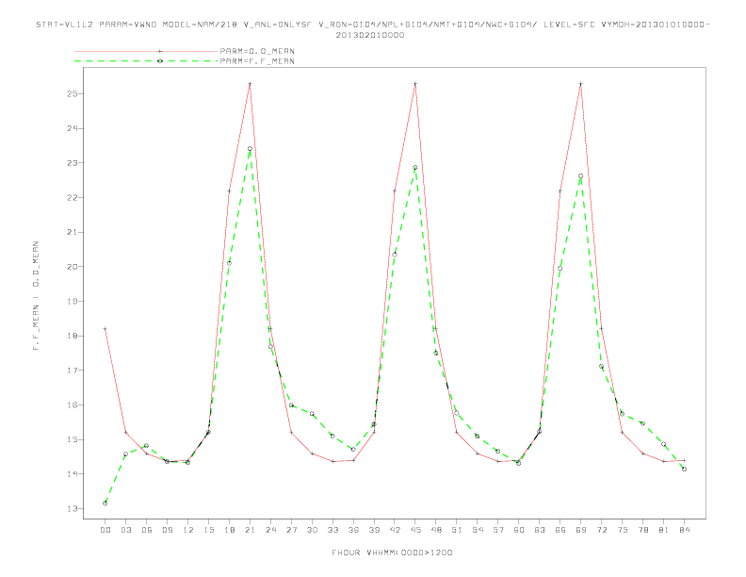
Task: Click x-axis tick label 51
Action: tap(457, 530)
